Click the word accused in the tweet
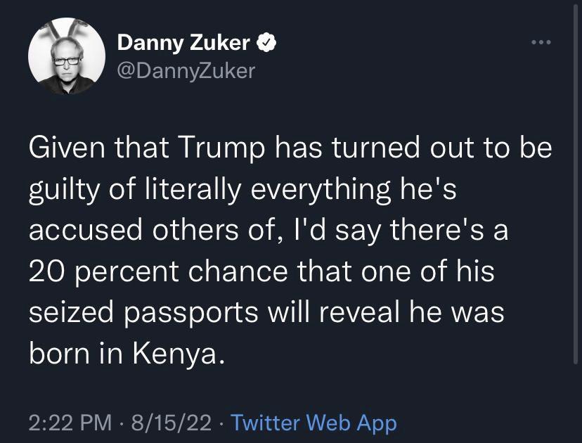The width and height of the screenshot is (582, 443). (85, 230)
